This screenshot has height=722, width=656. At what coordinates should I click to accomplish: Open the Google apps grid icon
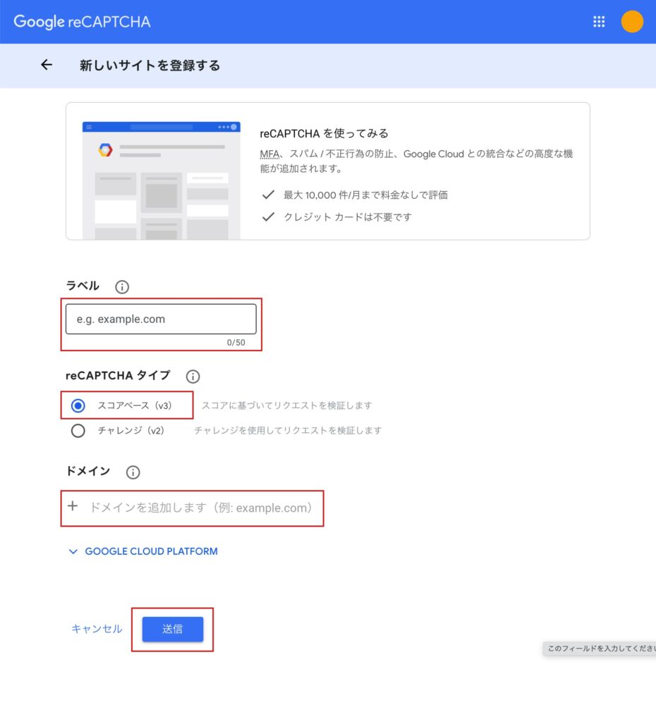[599, 22]
